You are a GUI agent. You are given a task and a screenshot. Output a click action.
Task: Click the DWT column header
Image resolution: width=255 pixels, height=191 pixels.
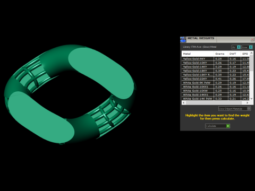[x=234, y=54]
